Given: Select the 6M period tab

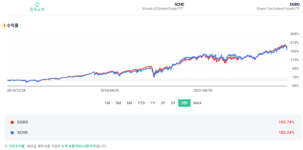Looking at the screenshot, I should 129,103.
